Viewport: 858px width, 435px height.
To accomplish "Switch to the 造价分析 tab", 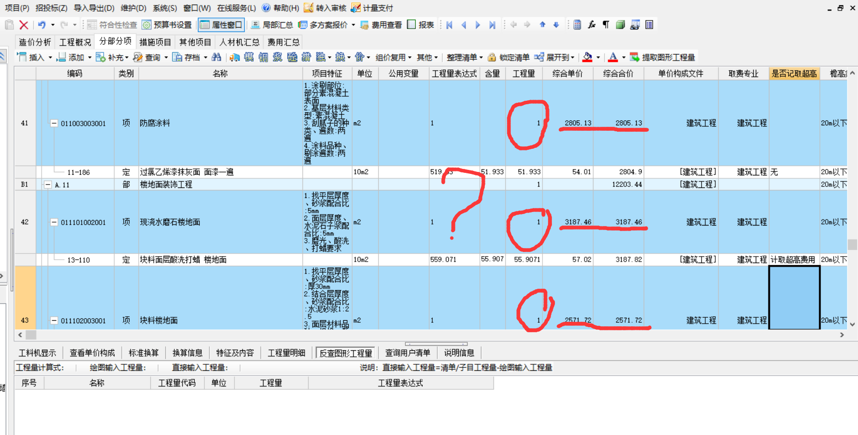I will click(35, 42).
